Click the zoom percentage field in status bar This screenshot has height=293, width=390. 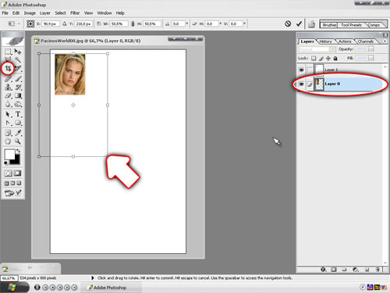point(9,278)
